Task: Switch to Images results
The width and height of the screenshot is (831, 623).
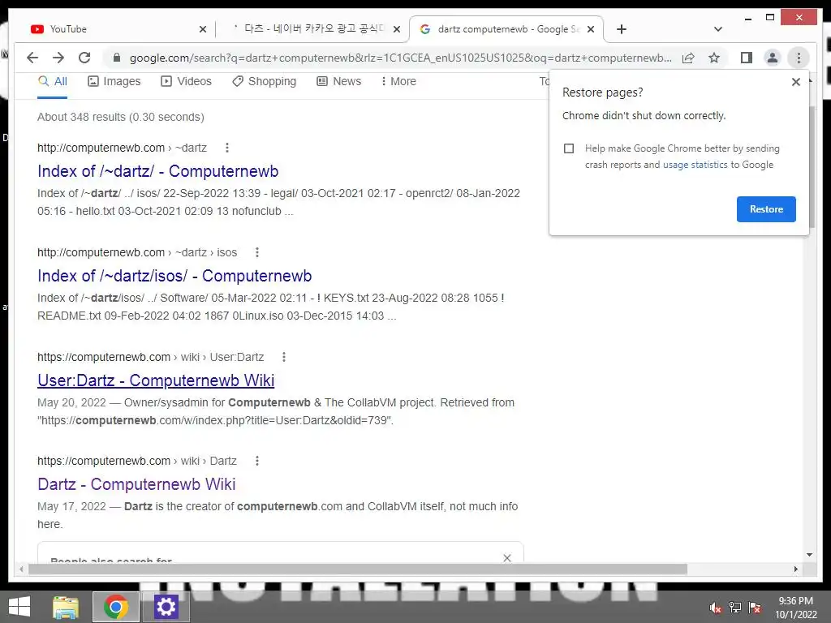Action: (114, 82)
